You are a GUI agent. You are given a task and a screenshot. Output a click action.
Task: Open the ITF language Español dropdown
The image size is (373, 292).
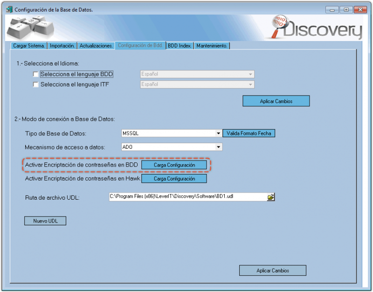[197, 84]
